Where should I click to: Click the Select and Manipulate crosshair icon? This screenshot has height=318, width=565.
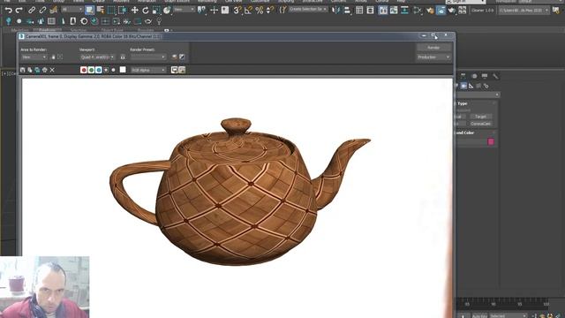pos(214,10)
